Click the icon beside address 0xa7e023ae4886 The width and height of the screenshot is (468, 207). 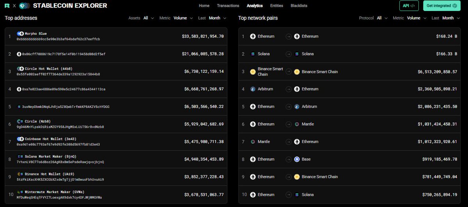pos(19,89)
